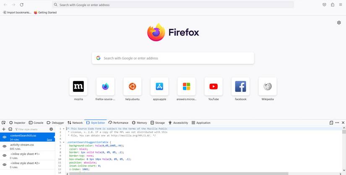Image resolution: width=346 pixels, height=175 pixels.
Task: Select the Style Editor tab
Action: [96, 123]
